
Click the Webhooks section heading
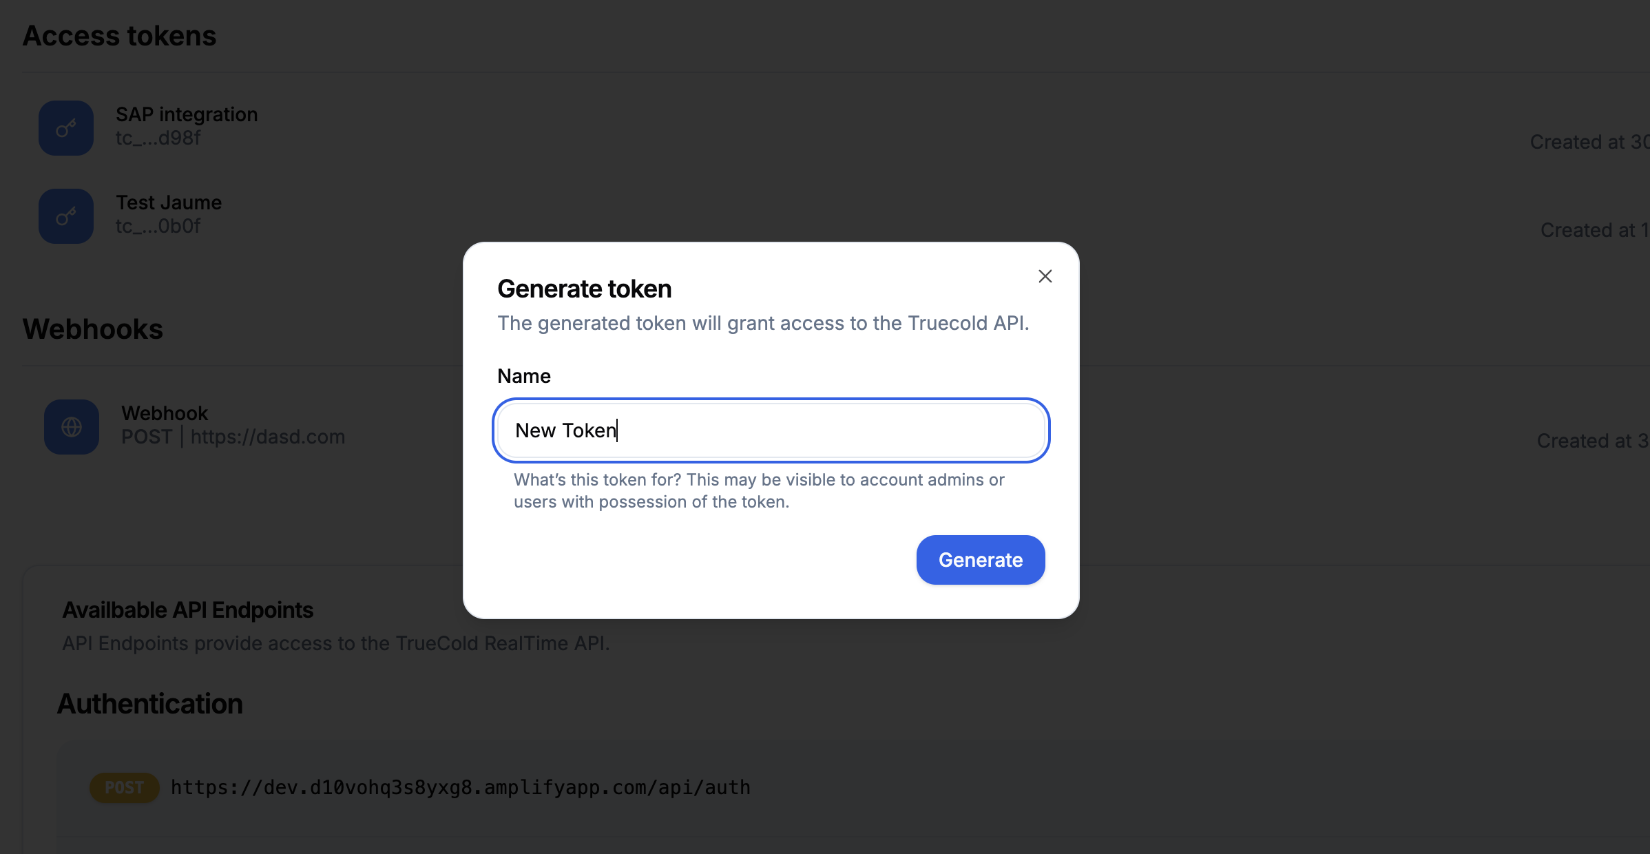click(x=93, y=329)
